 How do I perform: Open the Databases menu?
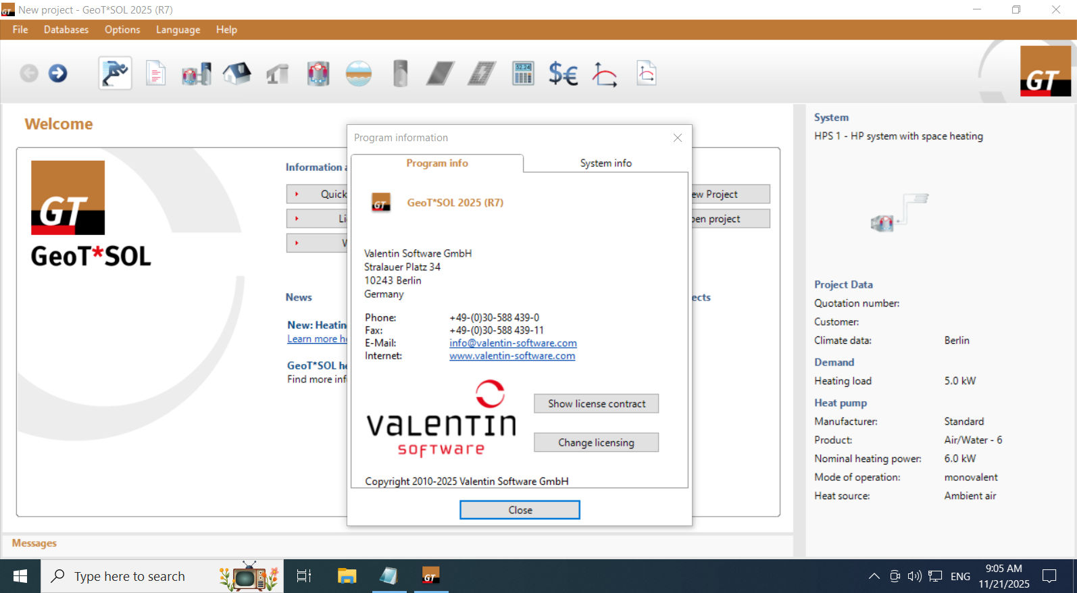pos(66,30)
